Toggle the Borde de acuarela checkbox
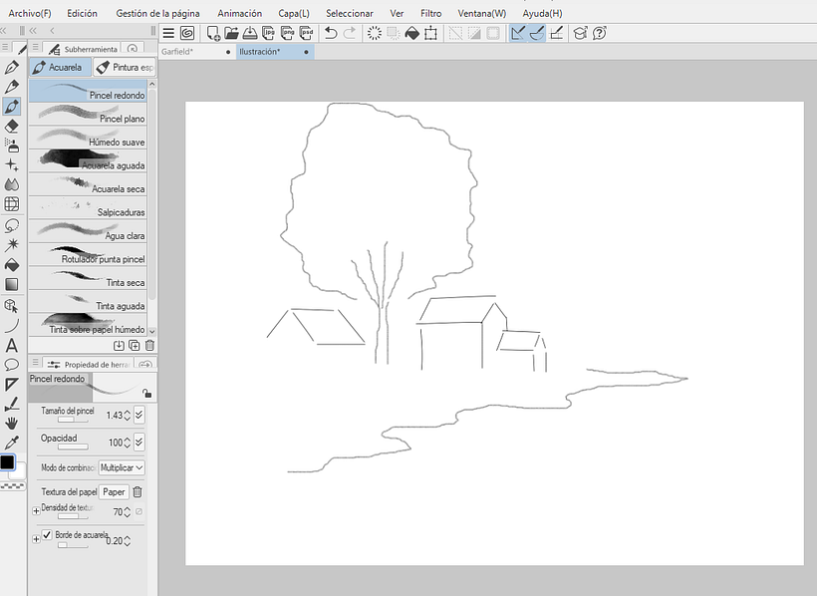This screenshot has width=817, height=596. click(47, 534)
